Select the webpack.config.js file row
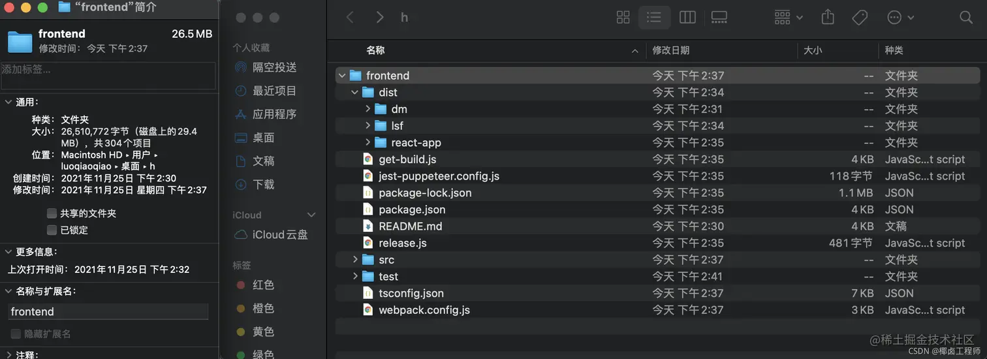 pos(658,310)
